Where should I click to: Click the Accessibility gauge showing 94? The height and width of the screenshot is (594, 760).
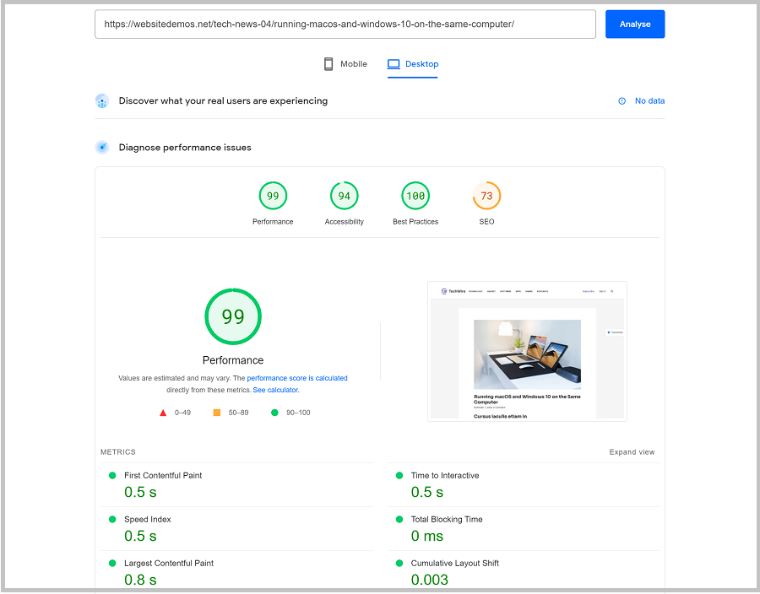pos(344,195)
